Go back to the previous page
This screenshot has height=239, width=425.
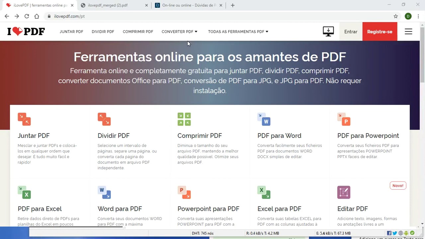[x=7, y=16]
